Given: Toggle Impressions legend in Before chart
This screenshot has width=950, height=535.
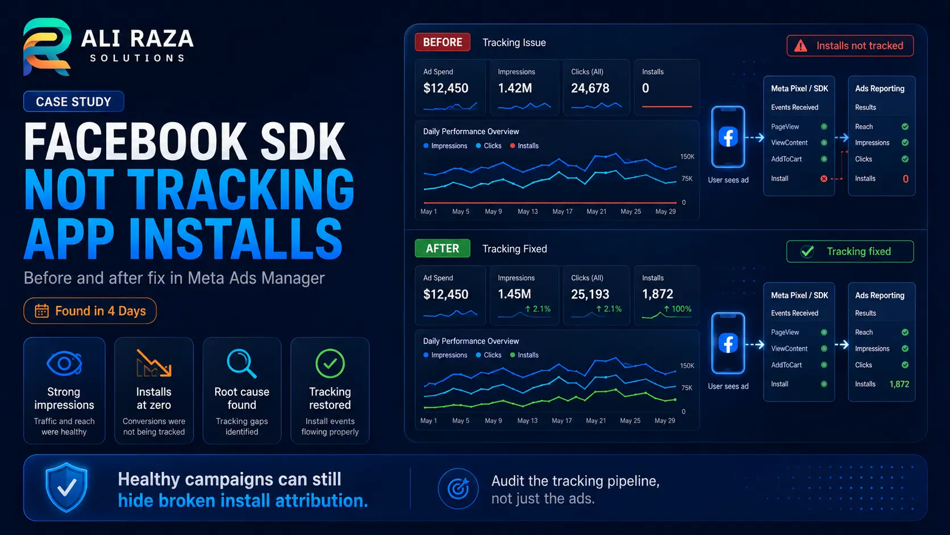Looking at the screenshot, I should click(x=445, y=146).
